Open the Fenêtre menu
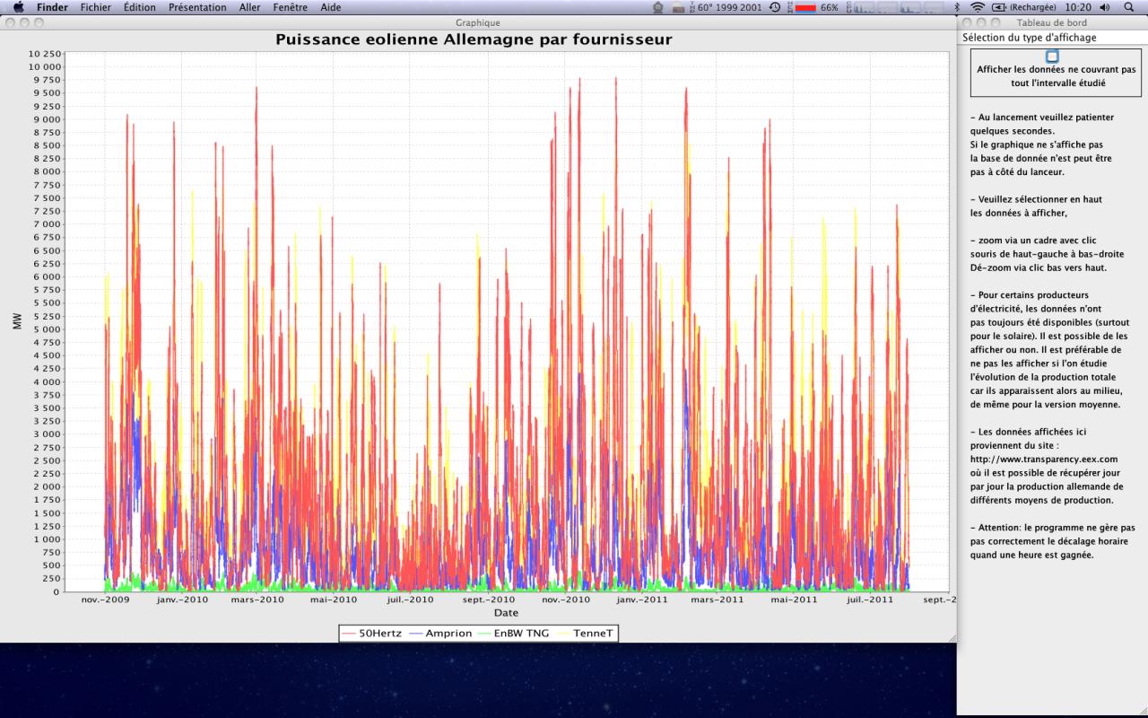The image size is (1148, 718). (x=291, y=7)
